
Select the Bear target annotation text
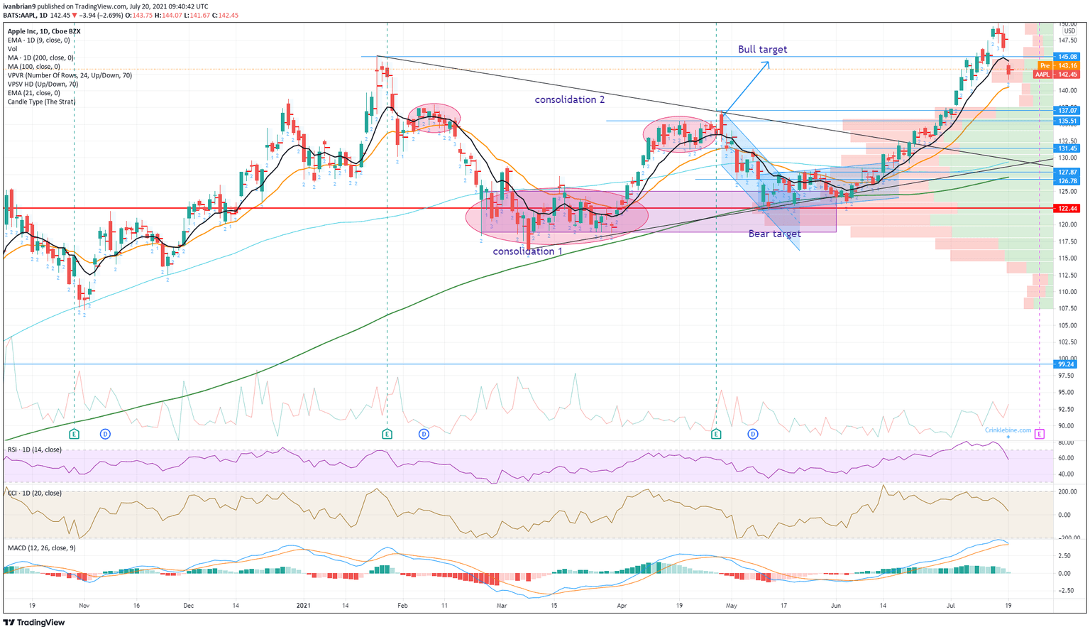[774, 234]
